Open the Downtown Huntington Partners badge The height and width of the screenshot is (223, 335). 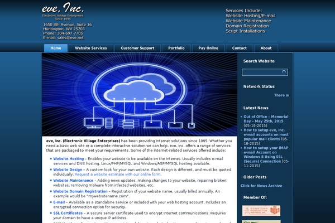click(261, 211)
